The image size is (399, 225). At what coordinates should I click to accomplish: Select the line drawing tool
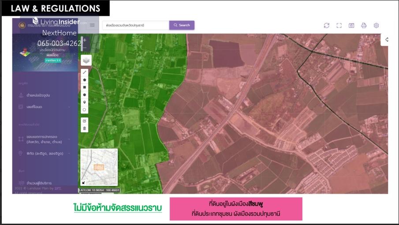[x=85, y=72]
